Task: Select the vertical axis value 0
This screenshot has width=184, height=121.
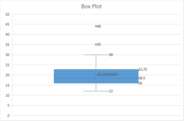Action: coord(8,116)
